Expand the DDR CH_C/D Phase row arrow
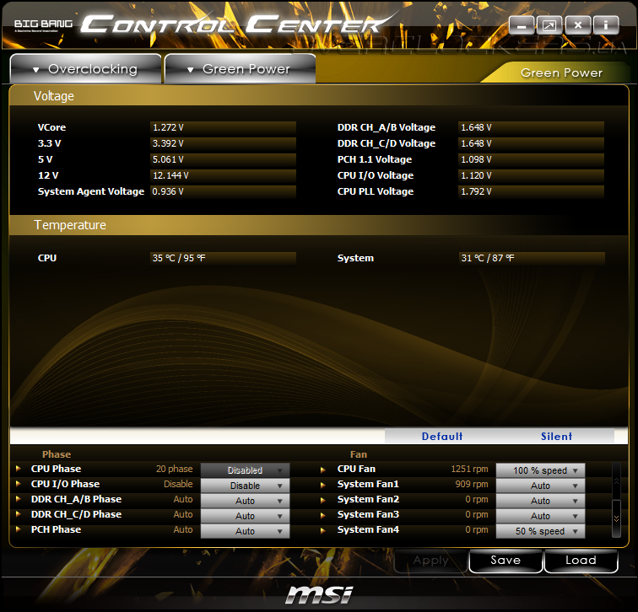Screen dimensions: 638x612 19,514
